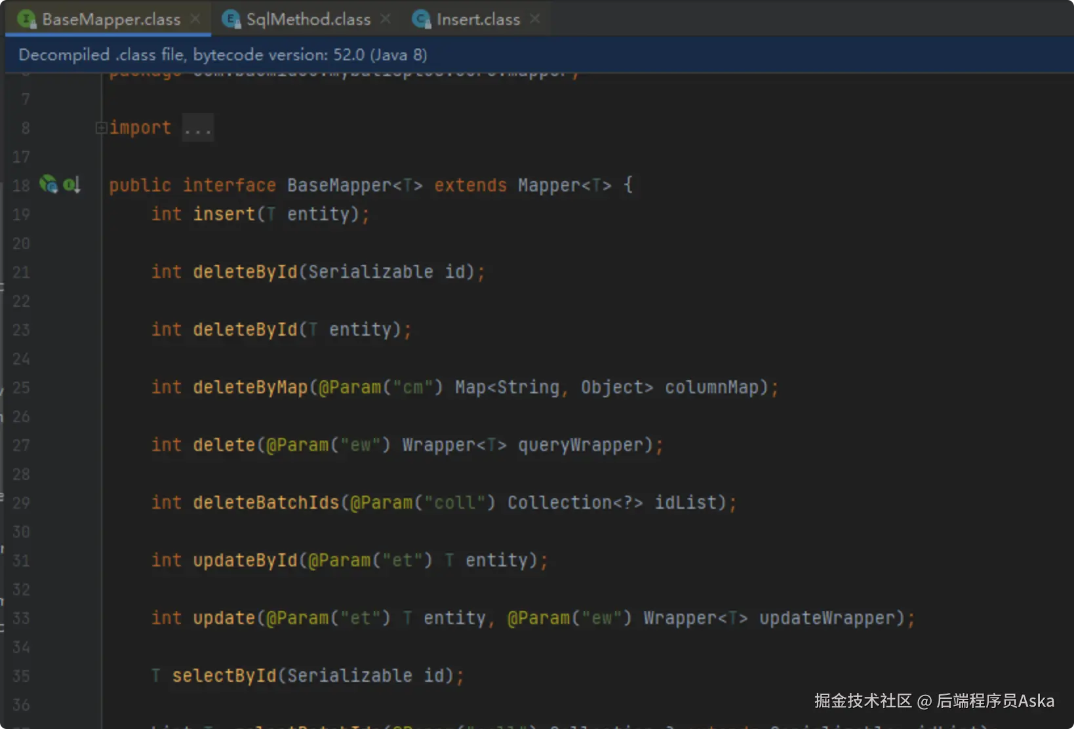Click the deleteByMap method name
The width and height of the screenshot is (1074, 729).
tap(250, 387)
